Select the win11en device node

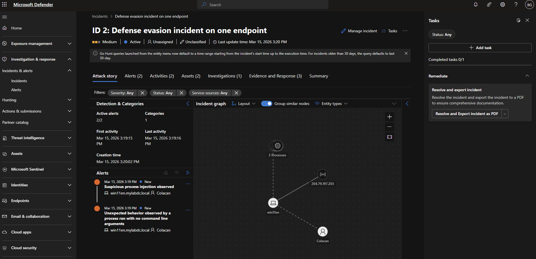pos(273,203)
